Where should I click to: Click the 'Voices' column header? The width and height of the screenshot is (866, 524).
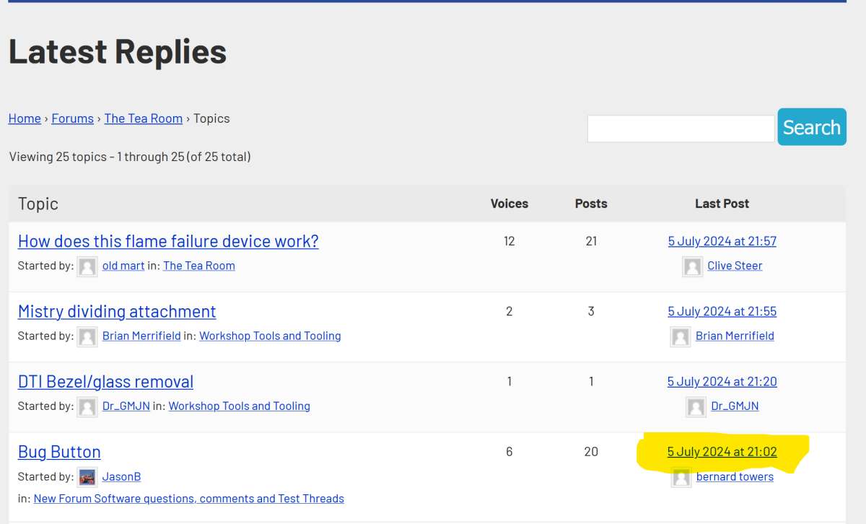[509, 204]
